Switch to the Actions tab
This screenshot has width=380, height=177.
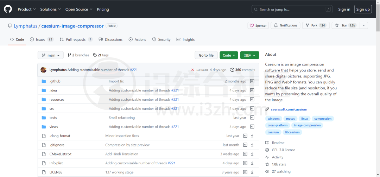click(x=138, y=39)
